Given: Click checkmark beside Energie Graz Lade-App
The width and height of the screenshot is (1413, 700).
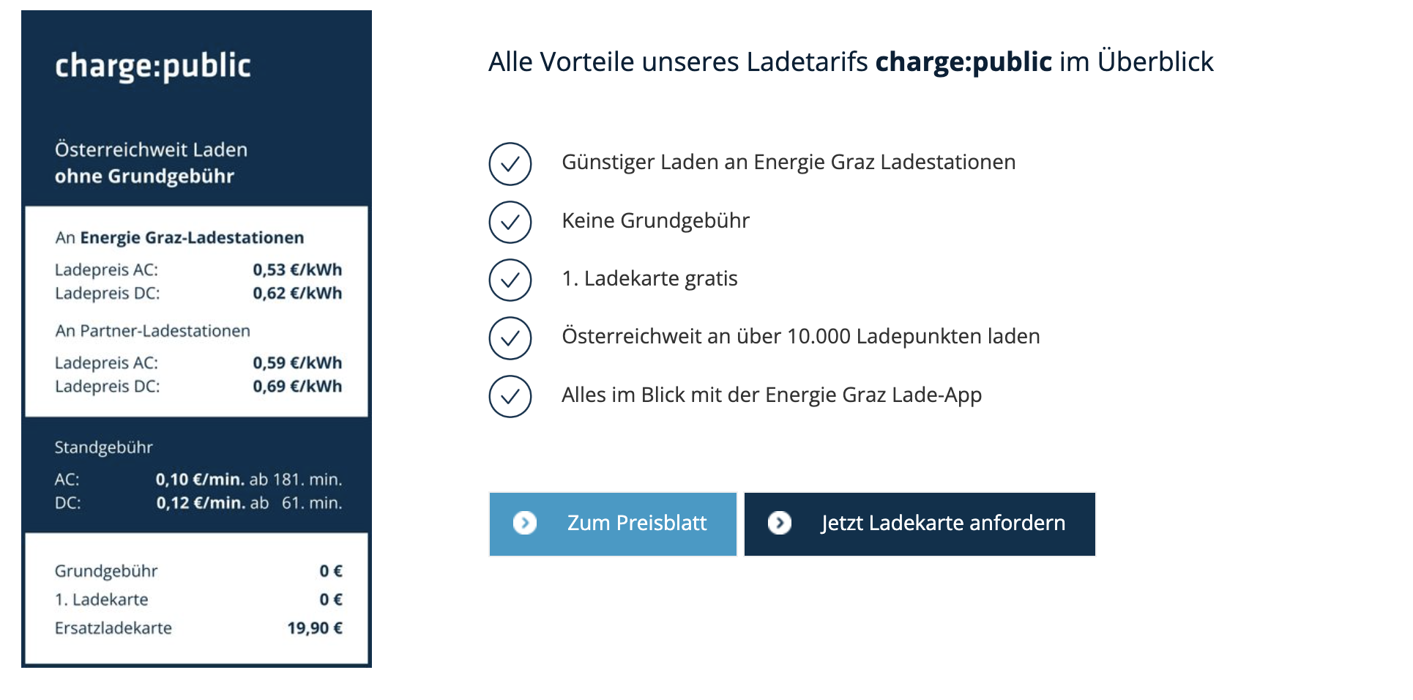Looking at the screenshot, I should (x=510, y=396).
